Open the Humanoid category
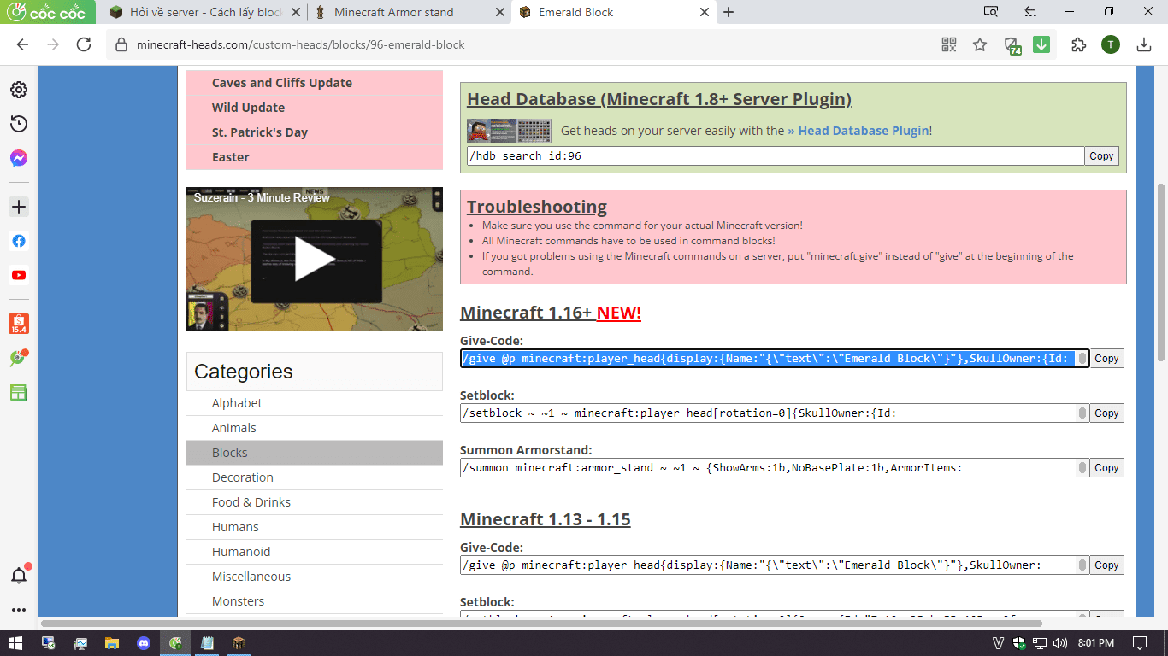The width and height of the screenshot is (1168, 656). point(241,552)
